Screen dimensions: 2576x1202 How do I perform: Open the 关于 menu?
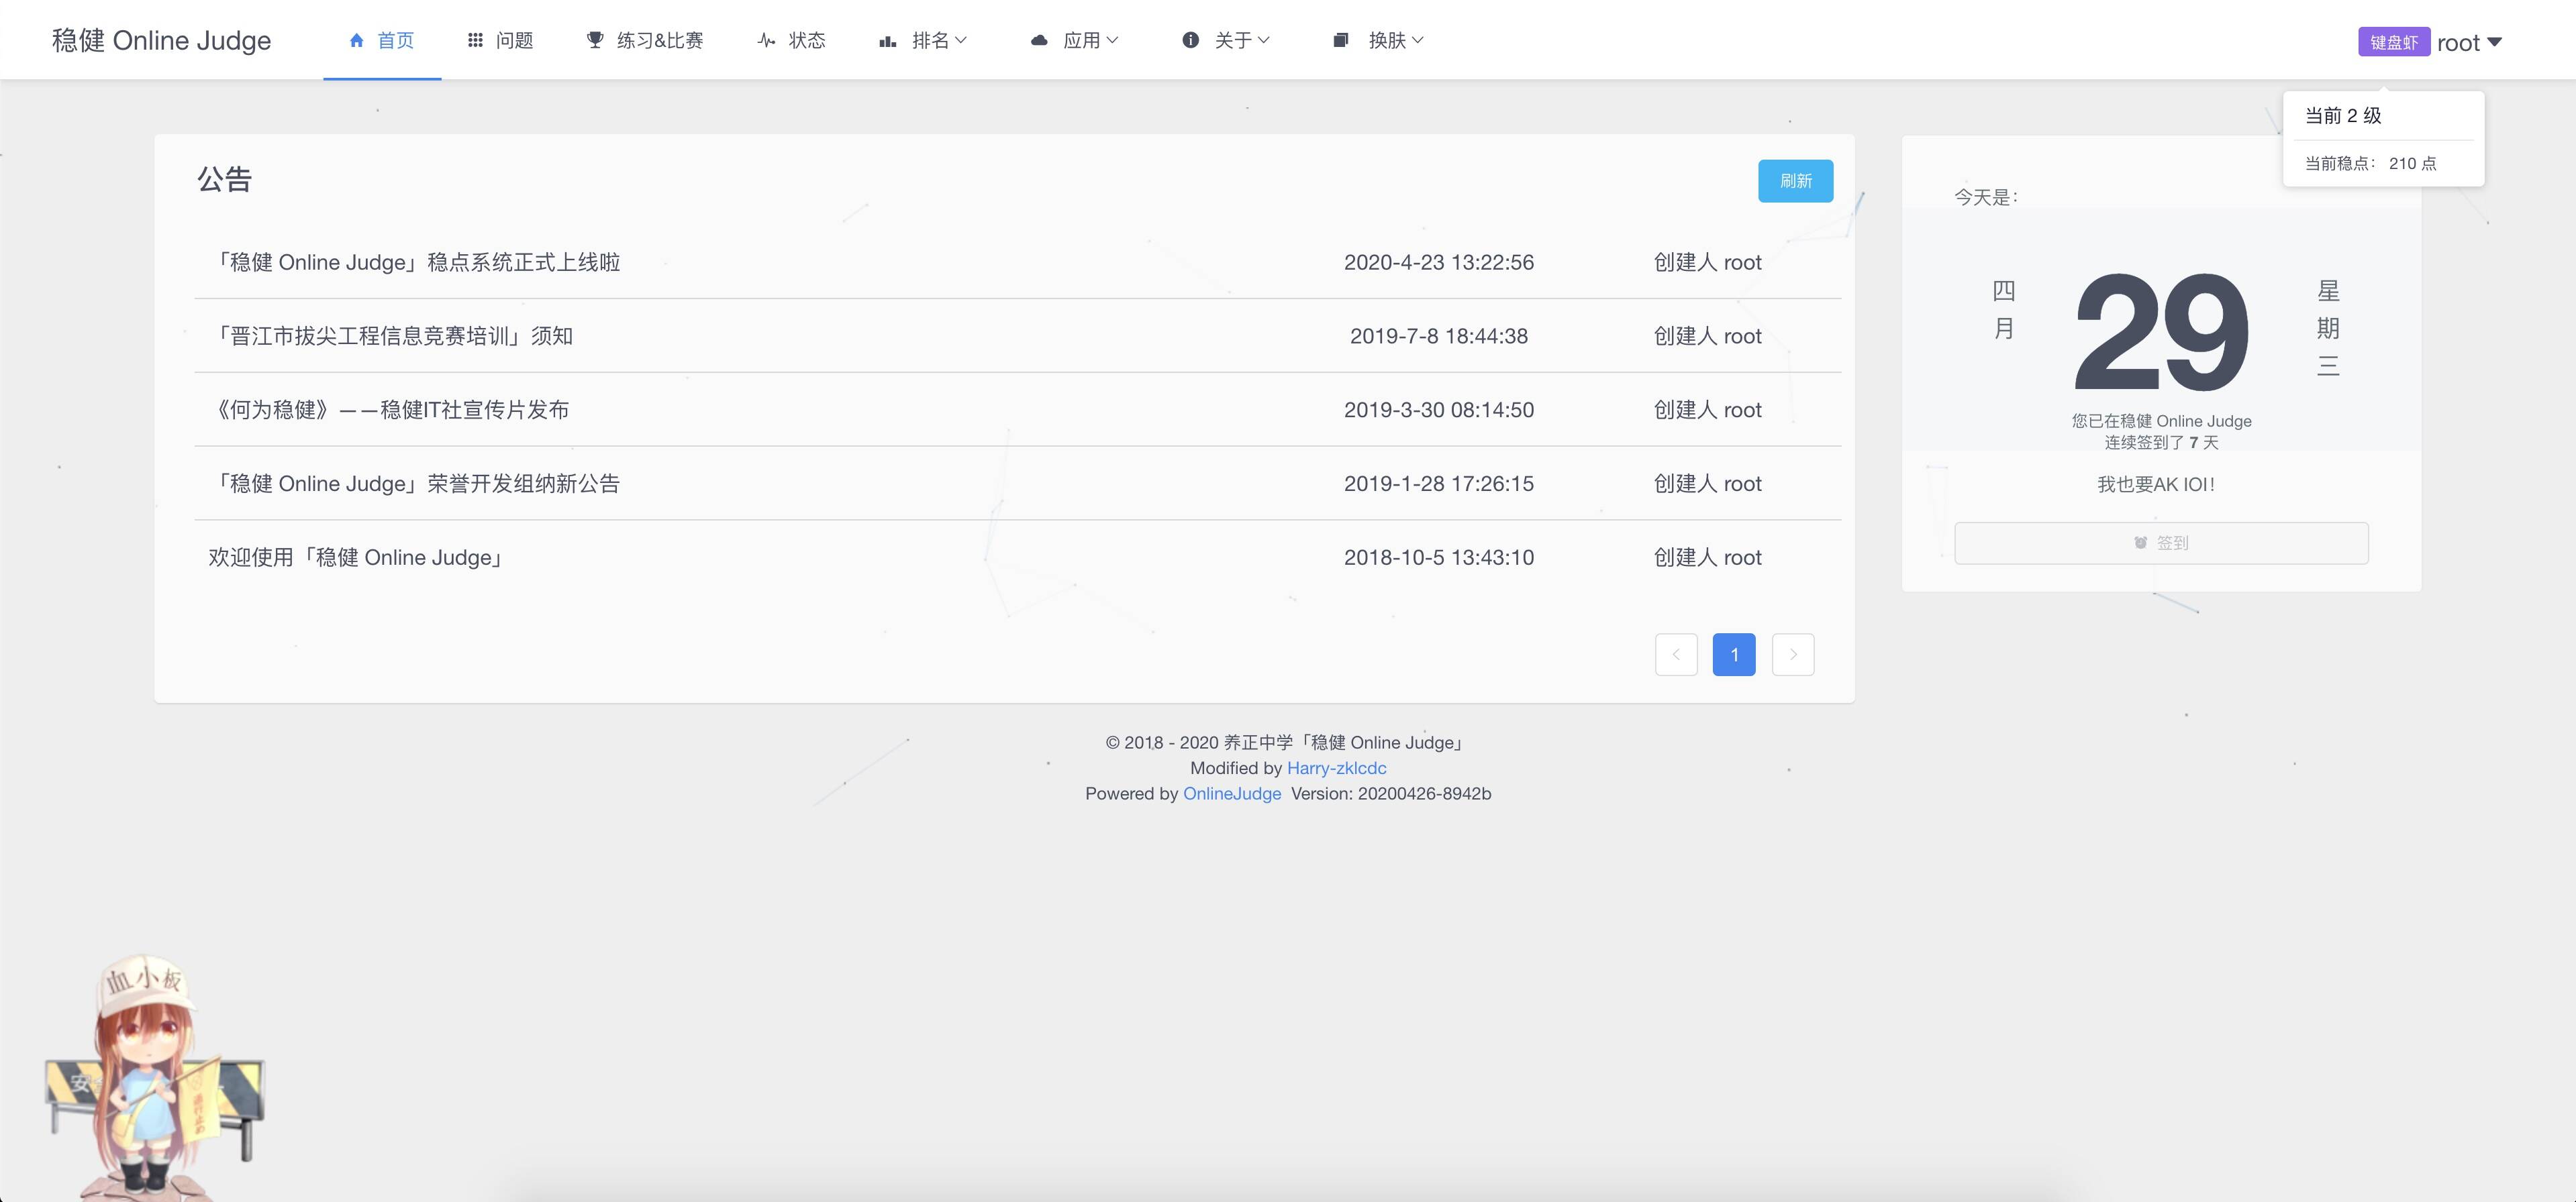(1233, 40)
